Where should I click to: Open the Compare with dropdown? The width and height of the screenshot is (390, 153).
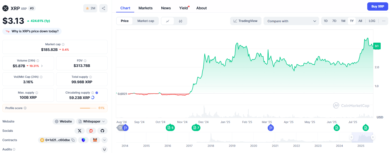[x=291, y=21]
